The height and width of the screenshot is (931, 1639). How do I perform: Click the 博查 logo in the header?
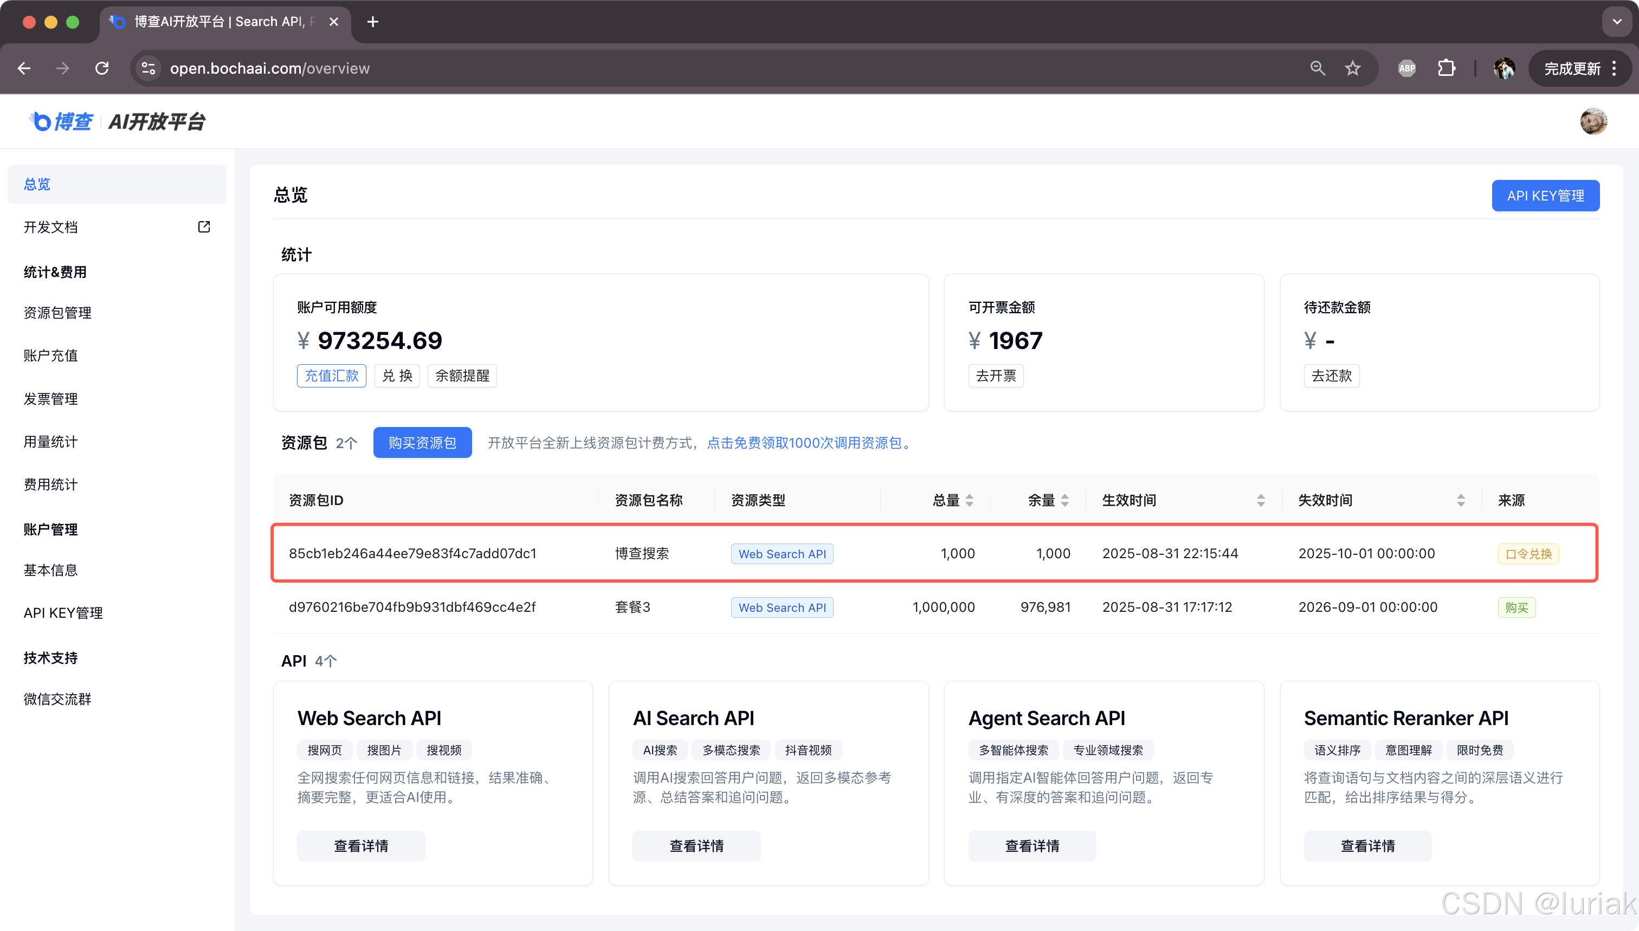pyautogui.click(x=61, y=121)
